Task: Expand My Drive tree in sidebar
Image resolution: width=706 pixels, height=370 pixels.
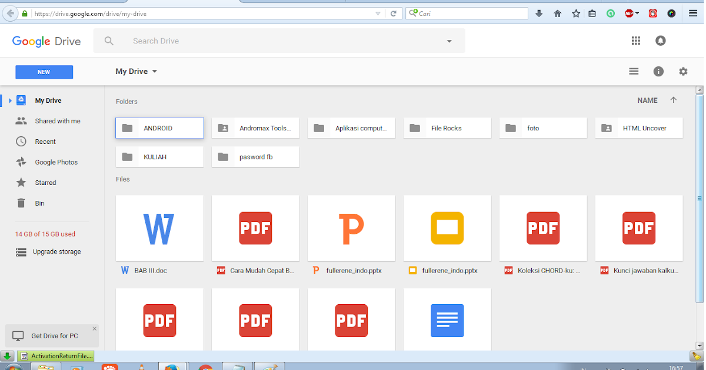Action: [10, 101]
